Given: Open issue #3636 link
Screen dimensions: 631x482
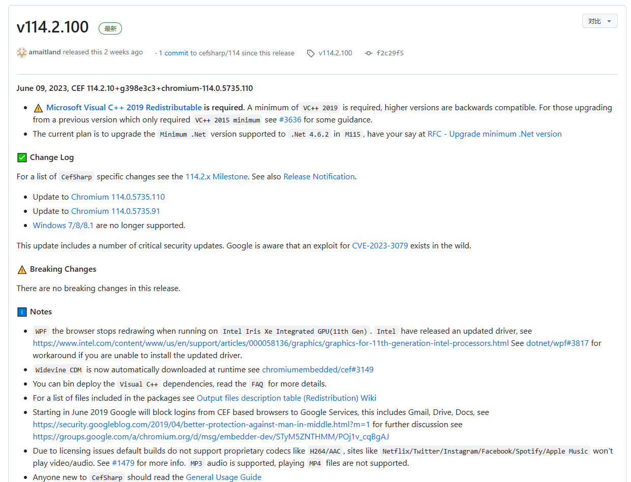Looking at the screenshot, I should [290, 120].
